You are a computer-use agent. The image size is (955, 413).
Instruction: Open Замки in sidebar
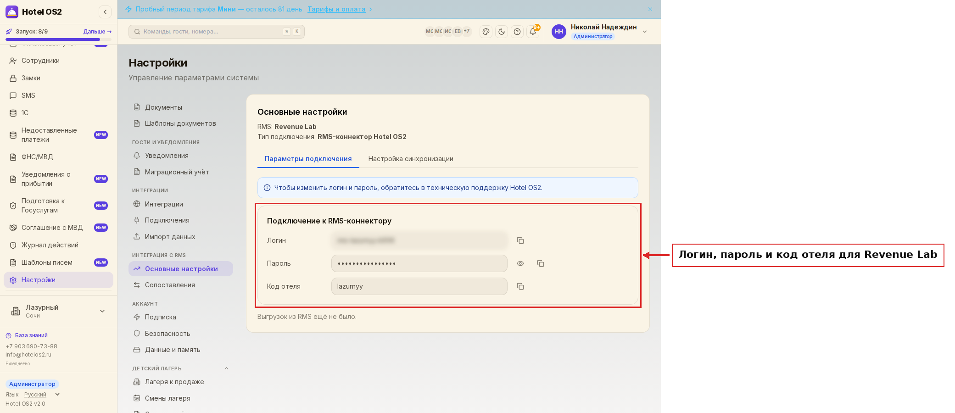click(x=59, y=78)
